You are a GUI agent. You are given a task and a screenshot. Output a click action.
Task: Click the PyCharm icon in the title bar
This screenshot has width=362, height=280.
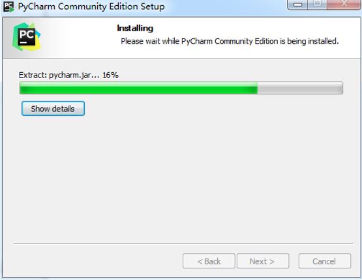8,7
